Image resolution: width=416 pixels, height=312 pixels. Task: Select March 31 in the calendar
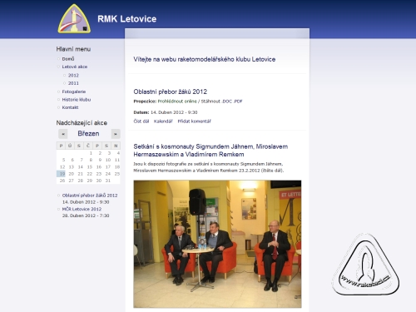(x=108, y=181)
